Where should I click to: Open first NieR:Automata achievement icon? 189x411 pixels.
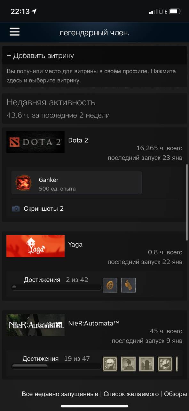110,364
